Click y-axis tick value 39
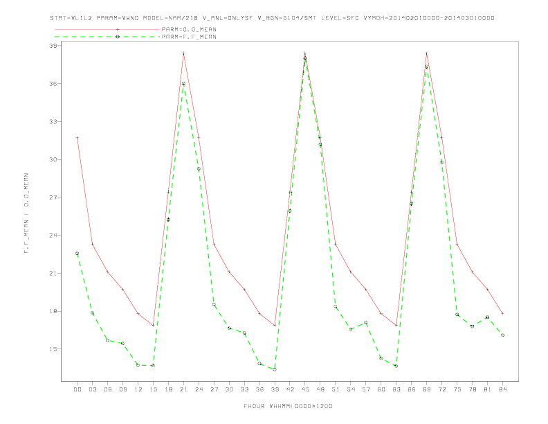548x424 pixels. point(53,46)
